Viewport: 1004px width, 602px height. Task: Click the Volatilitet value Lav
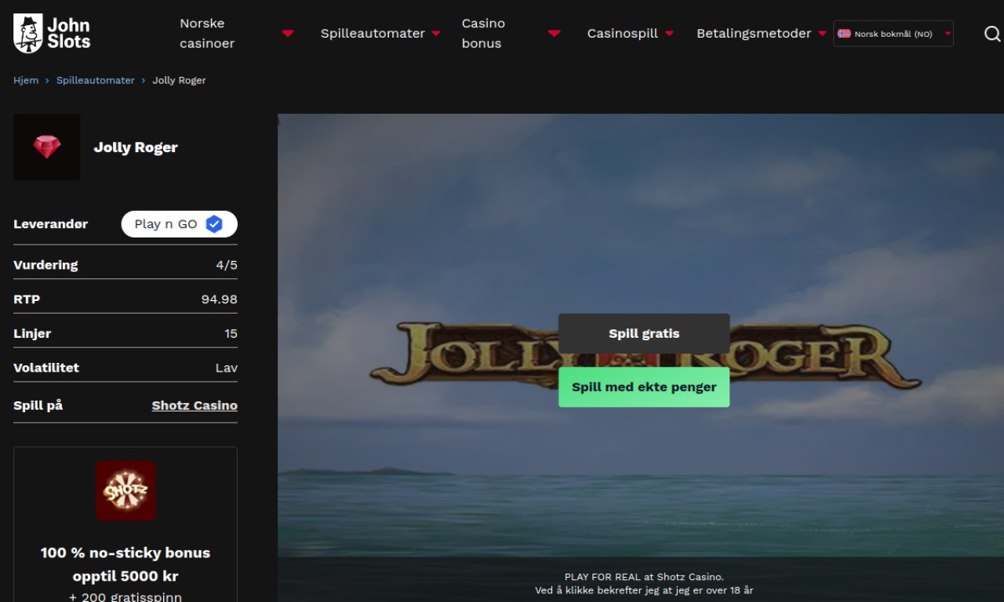click(x=227, y=368)
